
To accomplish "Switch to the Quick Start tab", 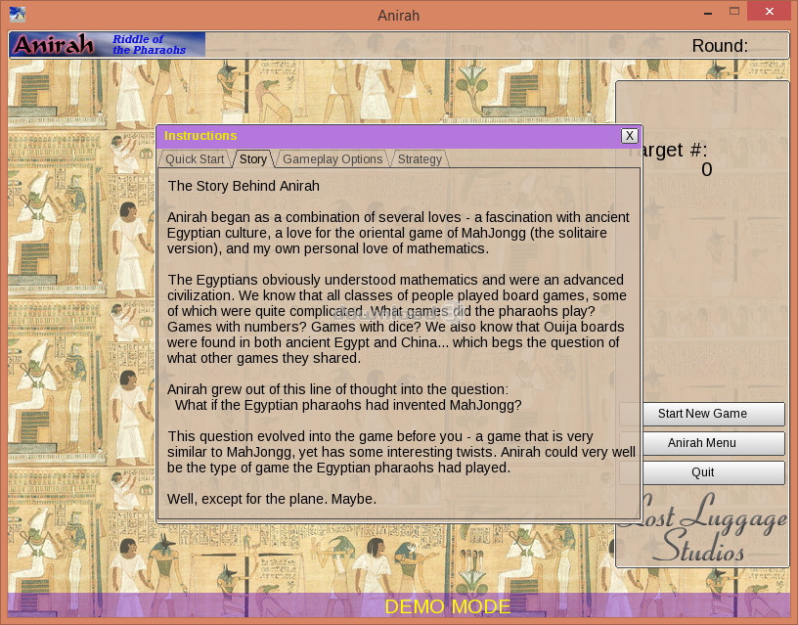I will tap(195, 159).
